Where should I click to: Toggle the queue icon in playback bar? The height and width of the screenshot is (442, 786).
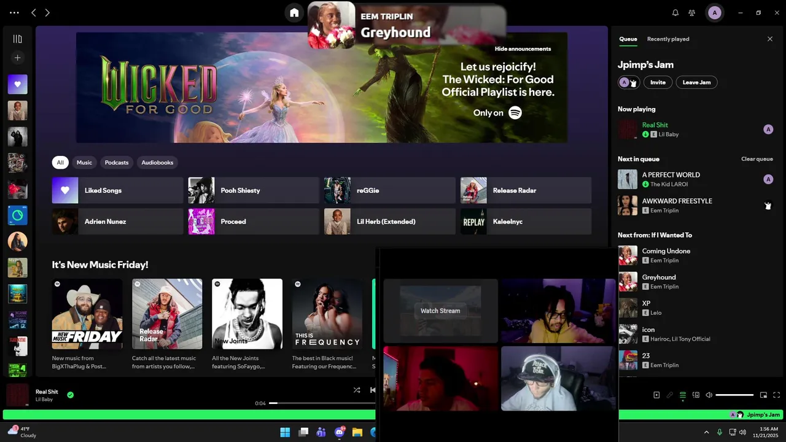683,395
